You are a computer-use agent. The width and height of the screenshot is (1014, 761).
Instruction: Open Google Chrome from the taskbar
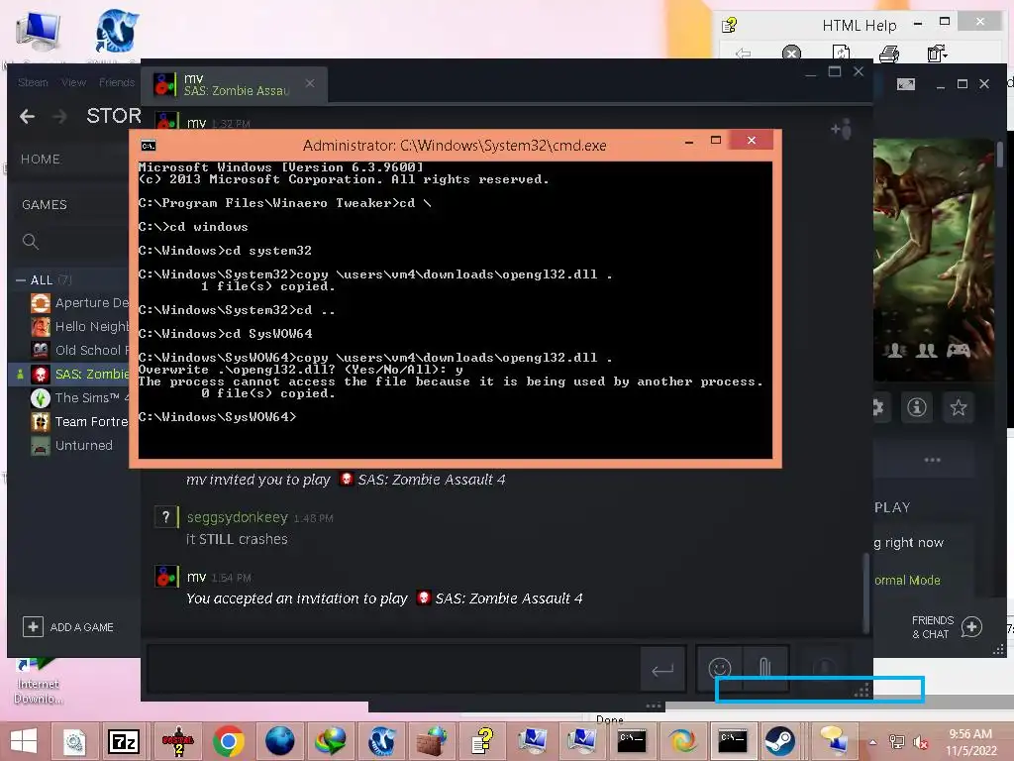tap(228, 741)
